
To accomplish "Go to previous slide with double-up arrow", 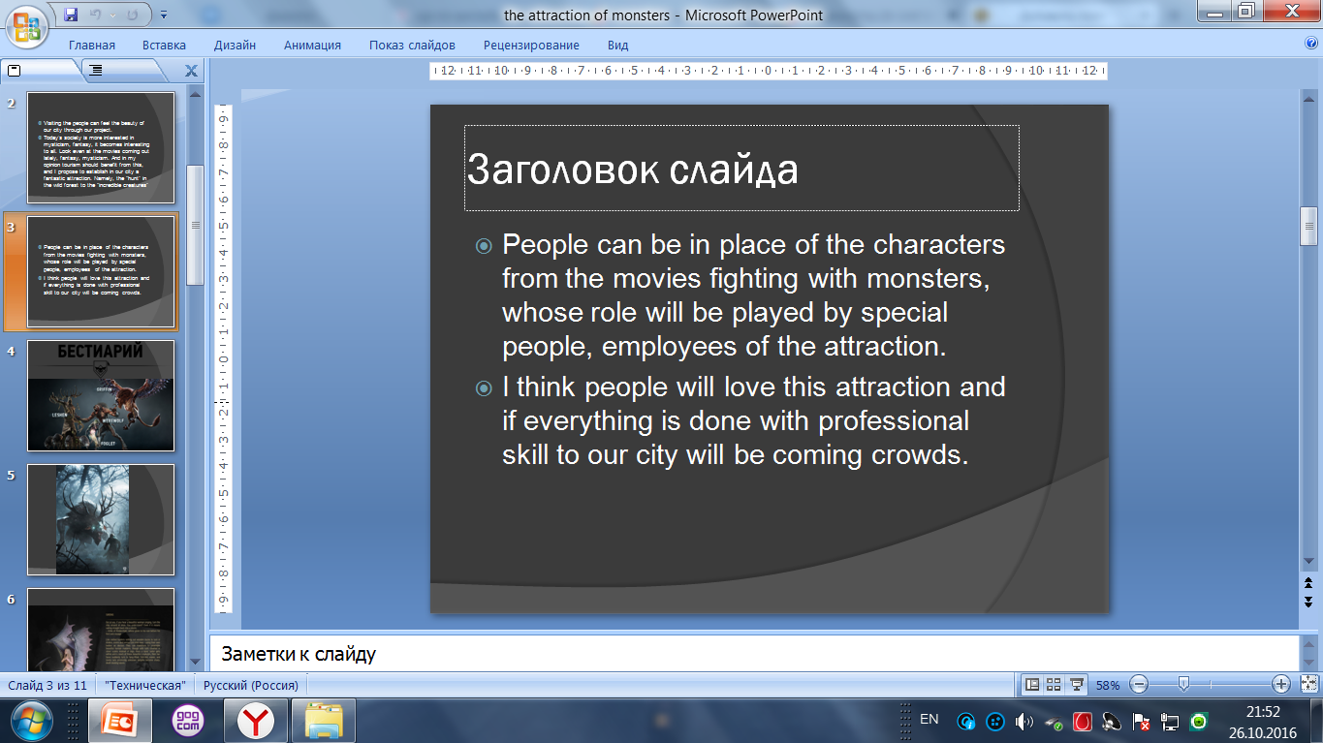I will pos(1307,583).
